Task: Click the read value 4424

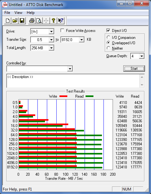Action: coord(138,103)
